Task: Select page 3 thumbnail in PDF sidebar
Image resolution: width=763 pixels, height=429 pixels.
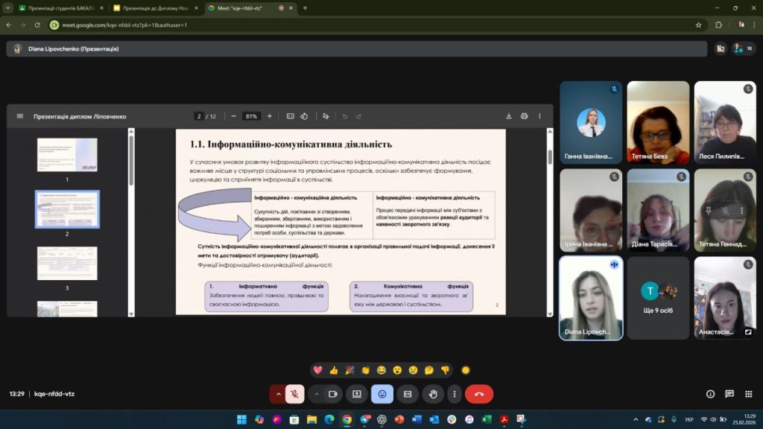Action: point(67,264)
